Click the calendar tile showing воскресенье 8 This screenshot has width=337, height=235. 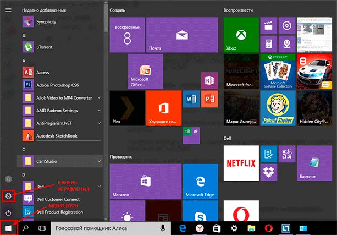tap(127, 35)
